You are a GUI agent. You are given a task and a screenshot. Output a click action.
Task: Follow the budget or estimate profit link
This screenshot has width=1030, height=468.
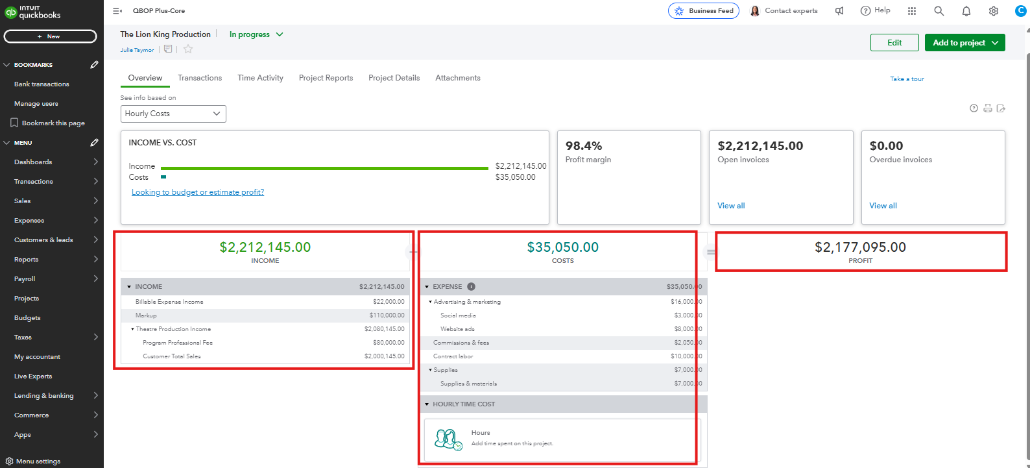click(198, 192)
